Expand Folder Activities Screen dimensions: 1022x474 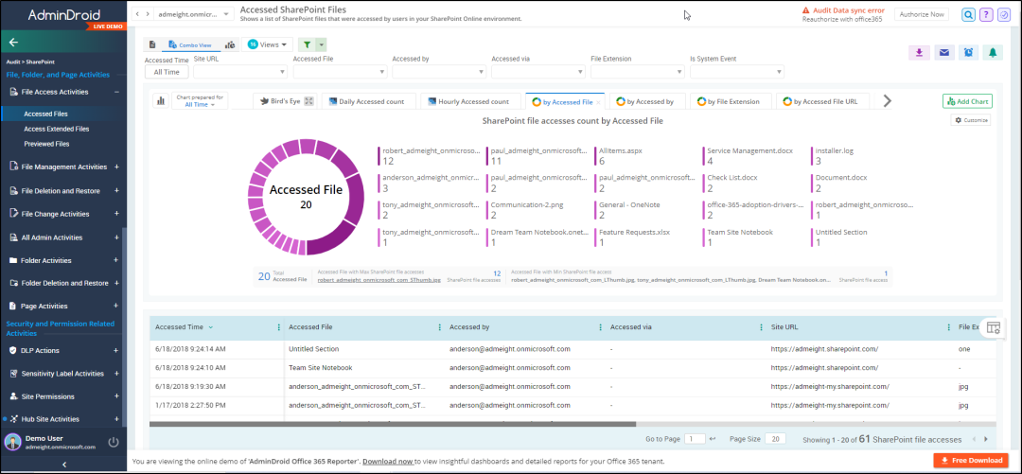click(116, 260)
